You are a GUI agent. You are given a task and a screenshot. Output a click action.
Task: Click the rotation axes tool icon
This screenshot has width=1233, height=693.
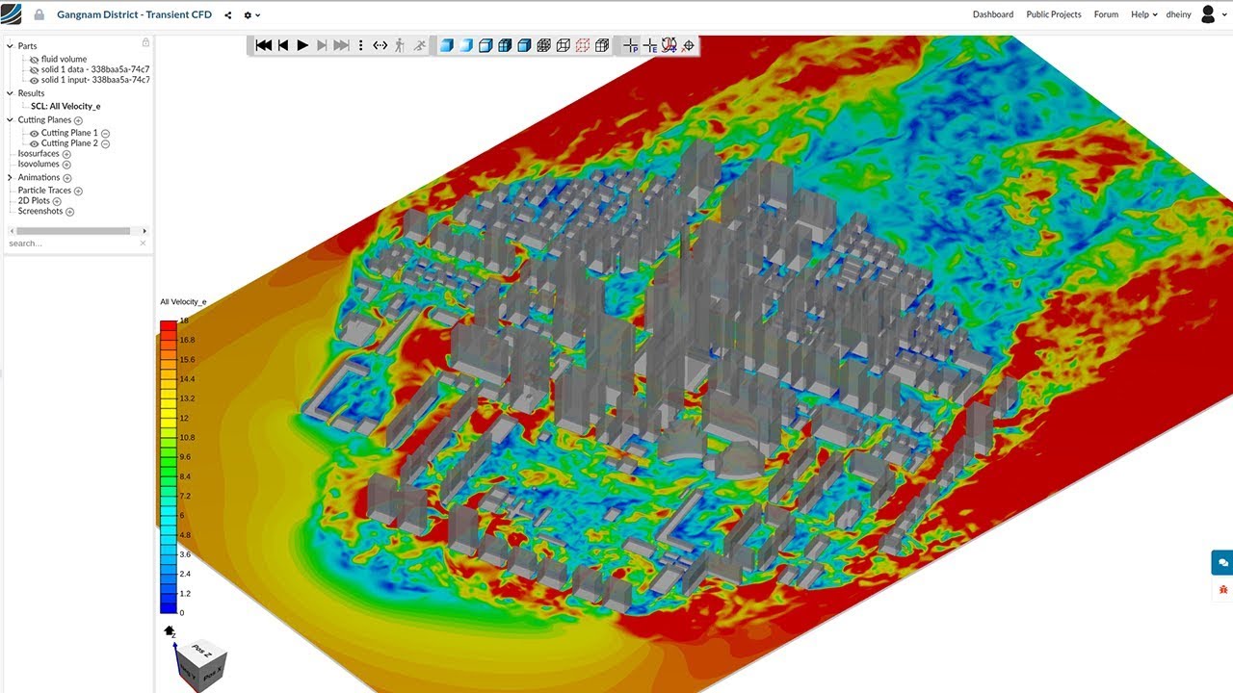pyautogui.click(x=669, y=45)
